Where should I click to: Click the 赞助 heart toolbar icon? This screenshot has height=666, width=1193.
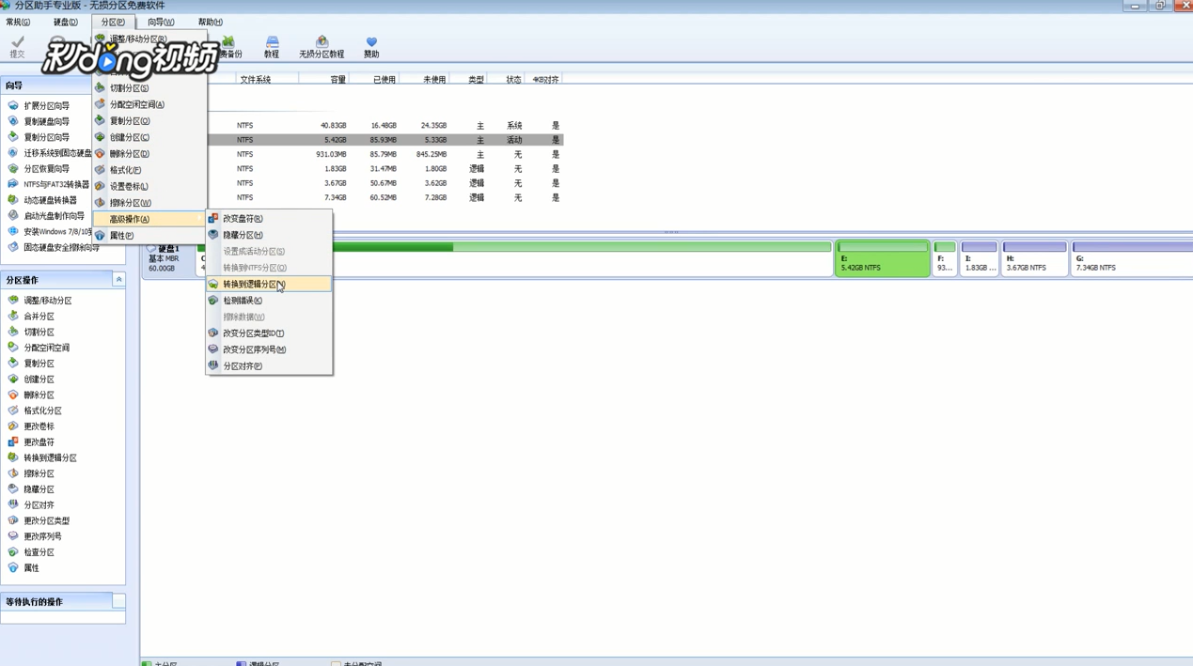(x=371, y=47)
